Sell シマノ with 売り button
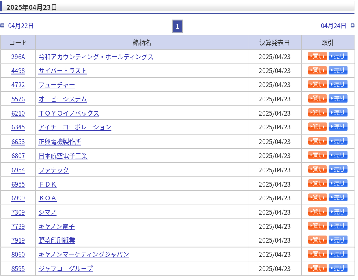The width and height of the screenshot is (358, 280). coord(338,212)
